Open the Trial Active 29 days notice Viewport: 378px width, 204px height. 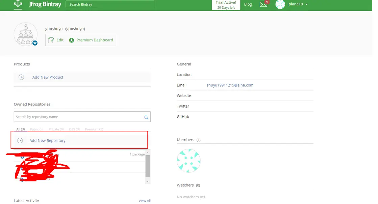[226, 5]
